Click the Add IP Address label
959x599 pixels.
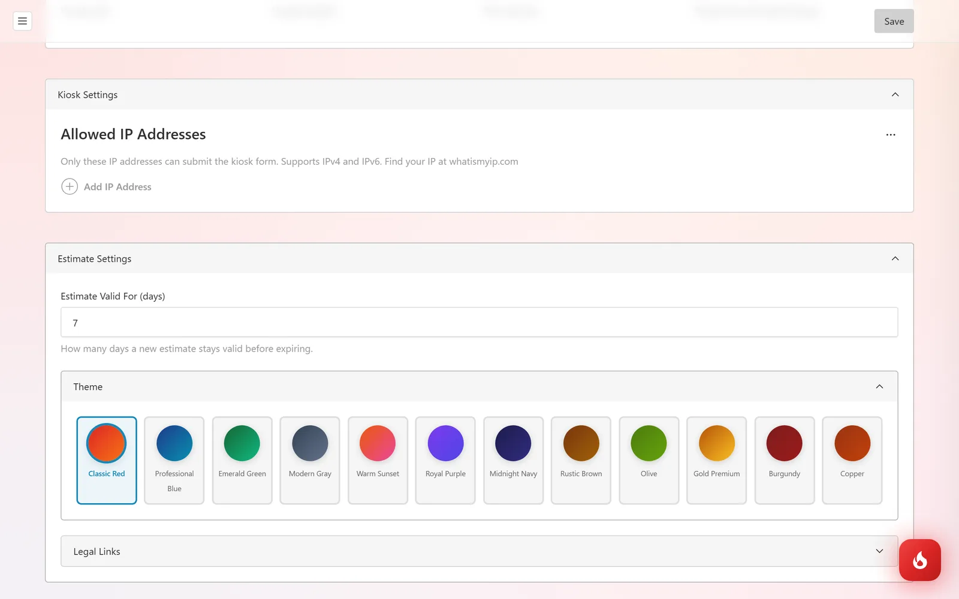(x=117, y=187)
